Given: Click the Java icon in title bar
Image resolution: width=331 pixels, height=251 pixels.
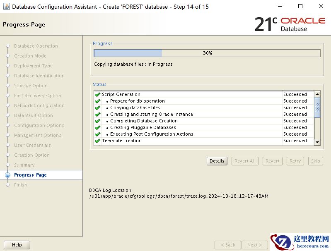Looking at the screenshot, I should click(x=7, y=7).
